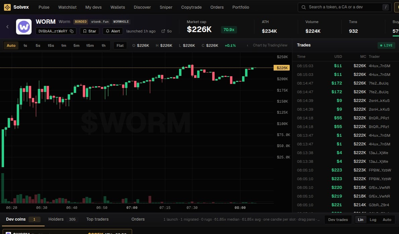
Task: Click the 07:00 time axis marker
Action: [132, 208]
